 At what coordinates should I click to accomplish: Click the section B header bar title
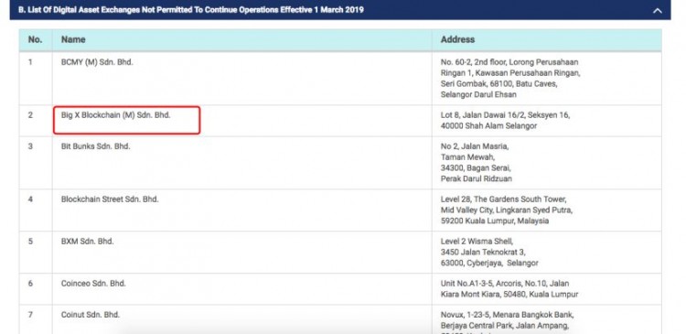[x=191, y=10]
